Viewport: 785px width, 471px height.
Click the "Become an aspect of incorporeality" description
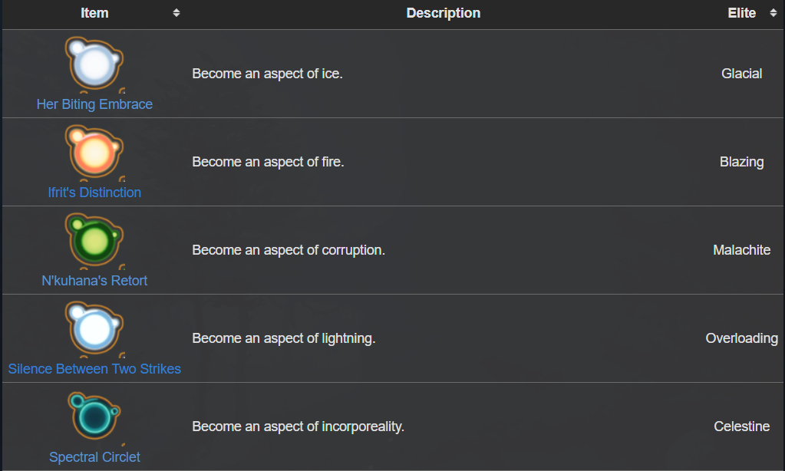pyautogui.click(x=298, y=427)
